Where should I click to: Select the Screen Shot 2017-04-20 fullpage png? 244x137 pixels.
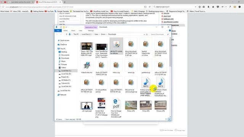[101, 108]
